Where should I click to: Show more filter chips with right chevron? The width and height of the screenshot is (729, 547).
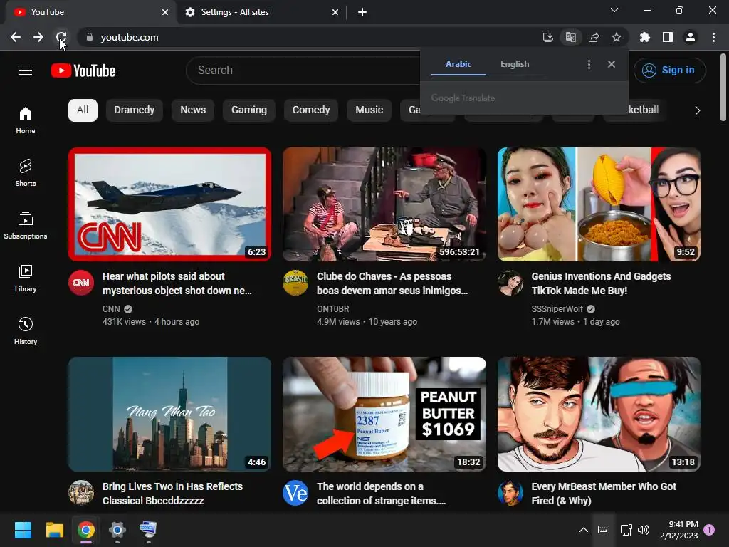tap(697, 110)
